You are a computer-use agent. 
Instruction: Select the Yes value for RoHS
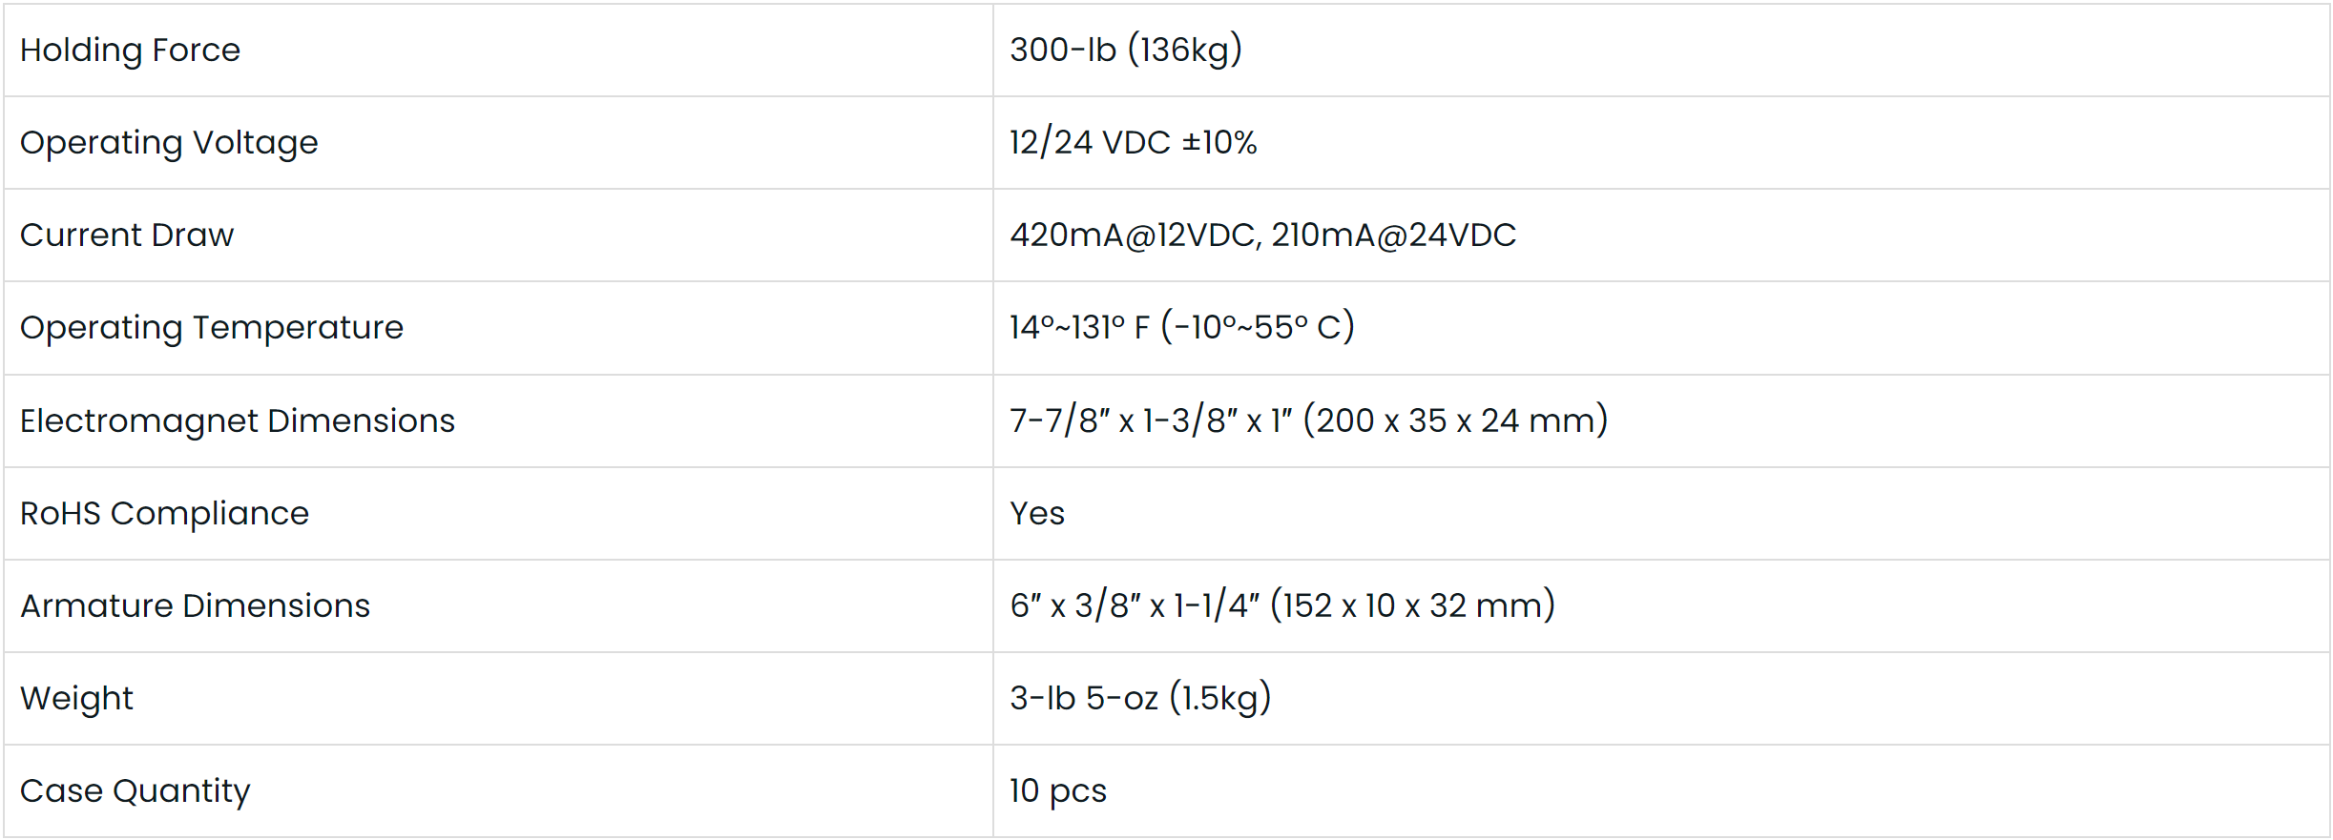coord(1037,513)
